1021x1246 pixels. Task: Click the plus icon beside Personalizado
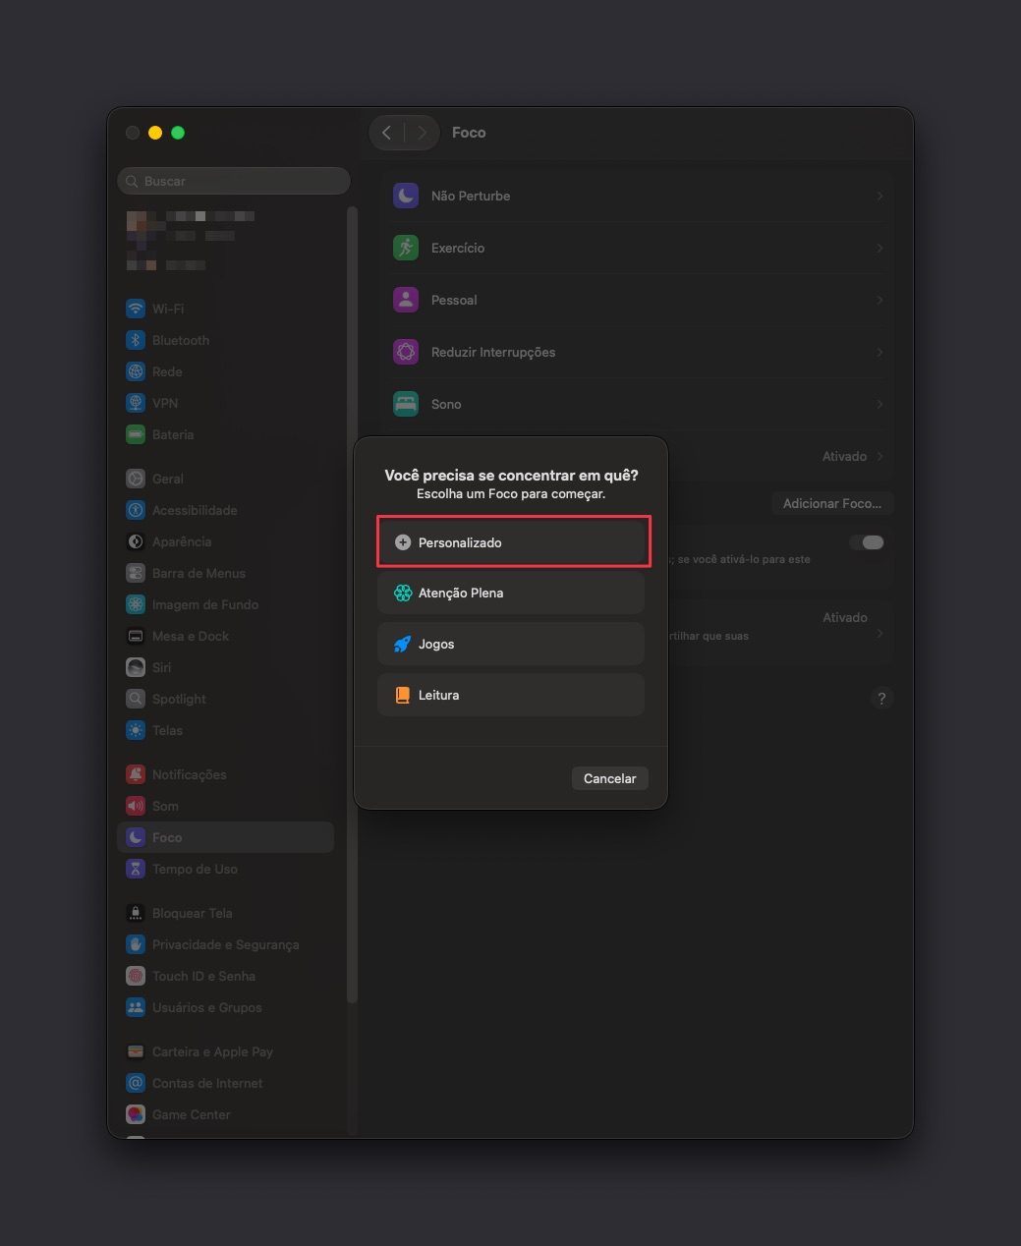(403, 542)
